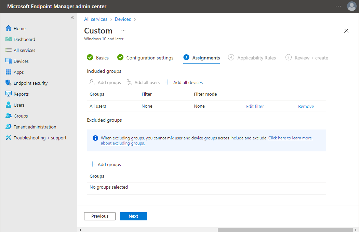Viewport: 359px width, 232px height.
Task: Open Tenant administration gear icon
Action: point(9,126)
